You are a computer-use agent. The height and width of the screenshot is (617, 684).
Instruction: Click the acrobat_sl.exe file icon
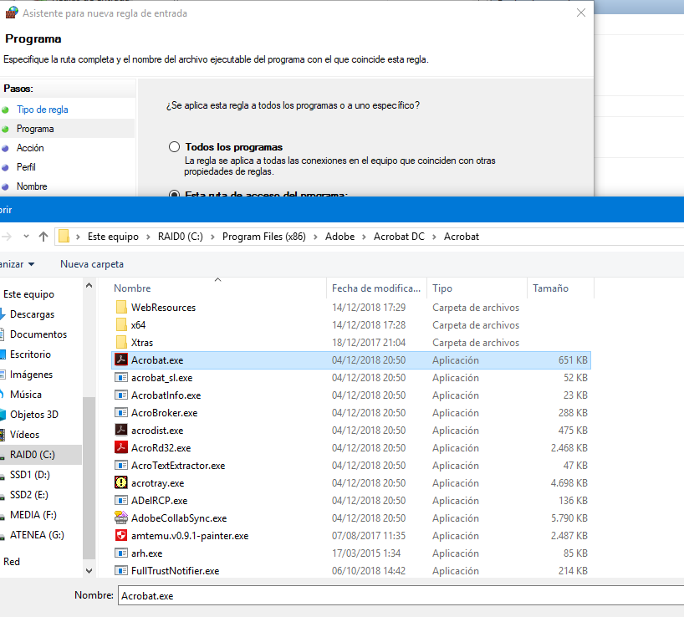pos(121,378)
